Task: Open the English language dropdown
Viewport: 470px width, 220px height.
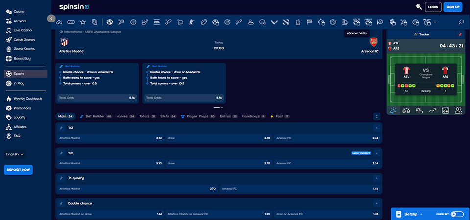Action: pyautogui.click(x=15, y=154)
